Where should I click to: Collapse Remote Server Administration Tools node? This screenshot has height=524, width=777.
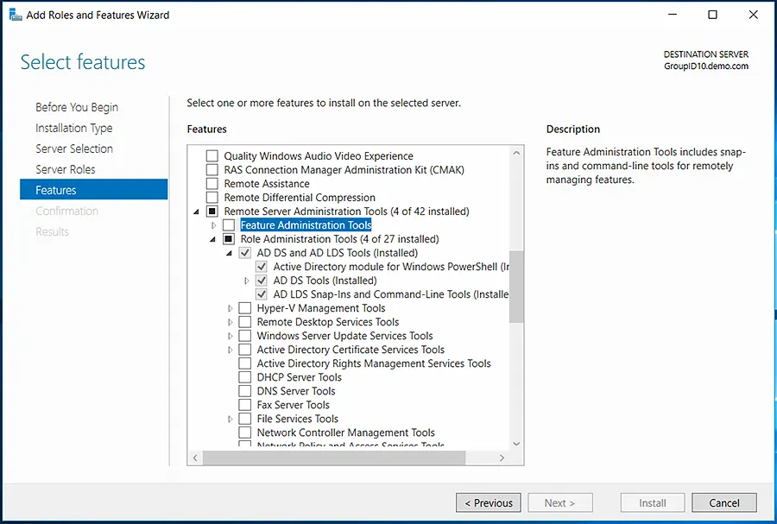click(196, 211)
